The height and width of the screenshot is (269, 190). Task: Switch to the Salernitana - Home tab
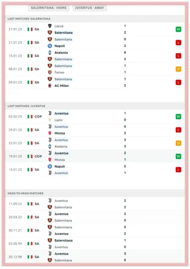tap(49, 8)
